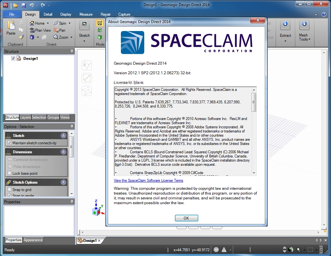Close the Design1 document tab
Viewport: 331px width, 256px height.
point(99,241)
